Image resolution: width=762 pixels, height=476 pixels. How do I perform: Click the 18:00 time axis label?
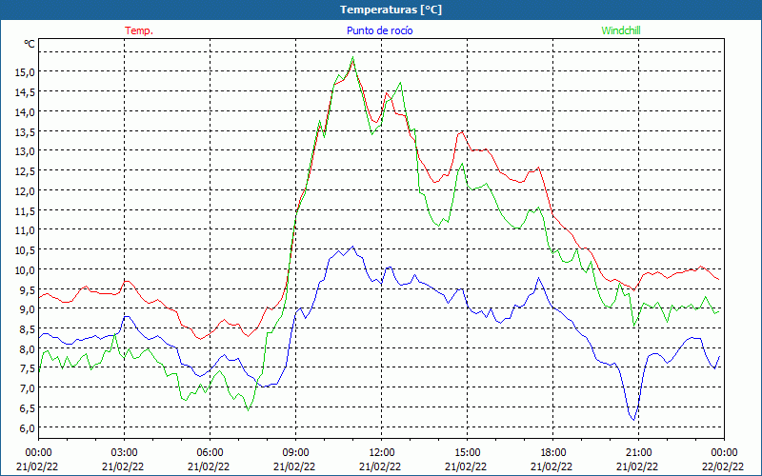[552, 453]
